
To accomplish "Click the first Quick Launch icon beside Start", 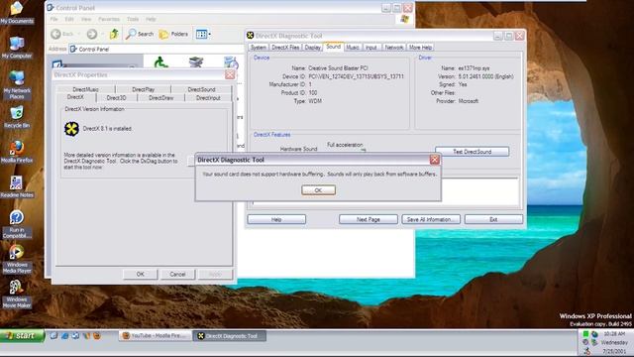I will click(x=53, y=335).
